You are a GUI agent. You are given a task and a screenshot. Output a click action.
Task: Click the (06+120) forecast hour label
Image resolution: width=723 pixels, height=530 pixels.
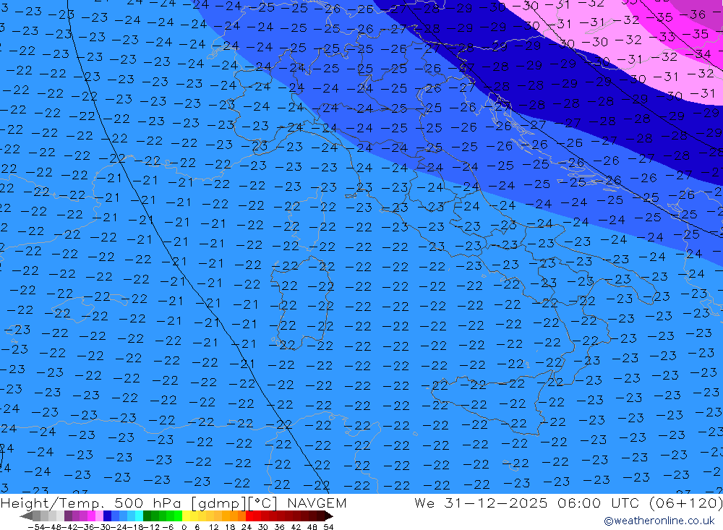[685, 503]
